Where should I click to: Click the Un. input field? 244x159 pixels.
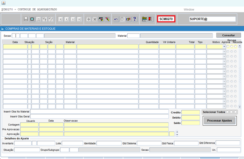click(x=228, y=150)
